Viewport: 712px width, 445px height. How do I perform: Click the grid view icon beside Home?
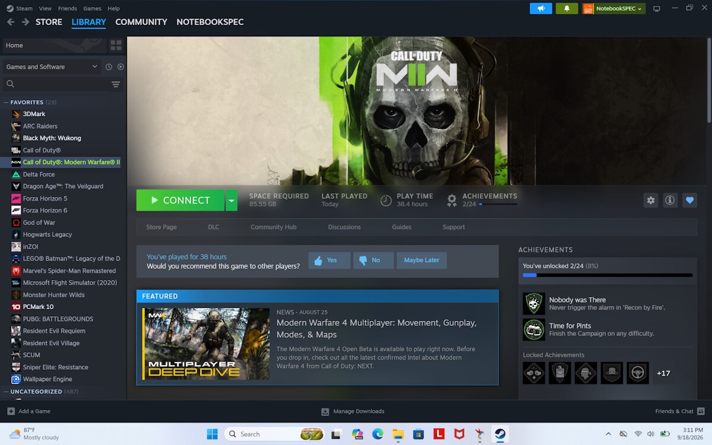[116, 45]
